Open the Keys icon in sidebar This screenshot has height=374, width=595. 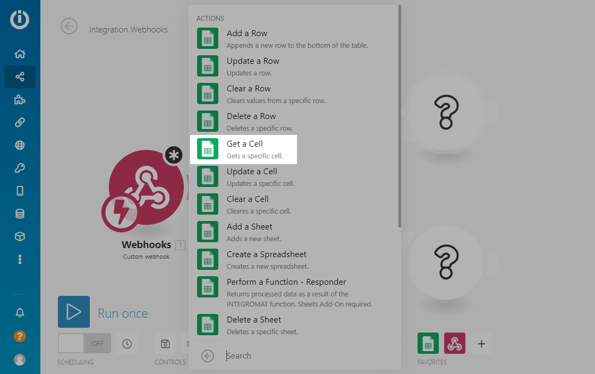click(x=20, y=168)
